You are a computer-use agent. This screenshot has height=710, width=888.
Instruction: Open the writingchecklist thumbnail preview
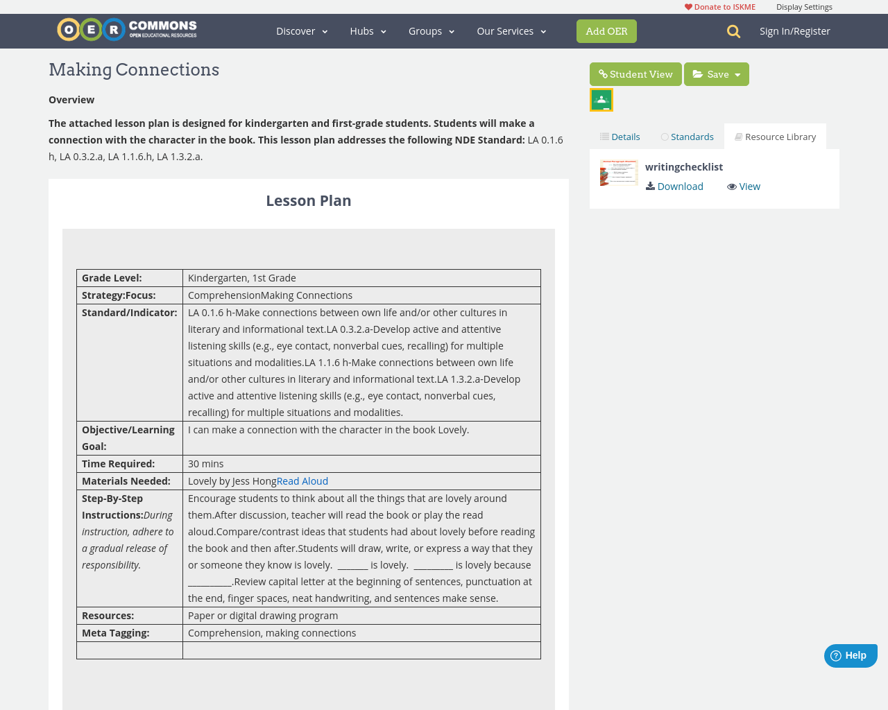coord(619,173)
